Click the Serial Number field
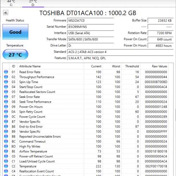Image resolution: width=176 pixels, height=176 pixels. click(x=90, y=27)
